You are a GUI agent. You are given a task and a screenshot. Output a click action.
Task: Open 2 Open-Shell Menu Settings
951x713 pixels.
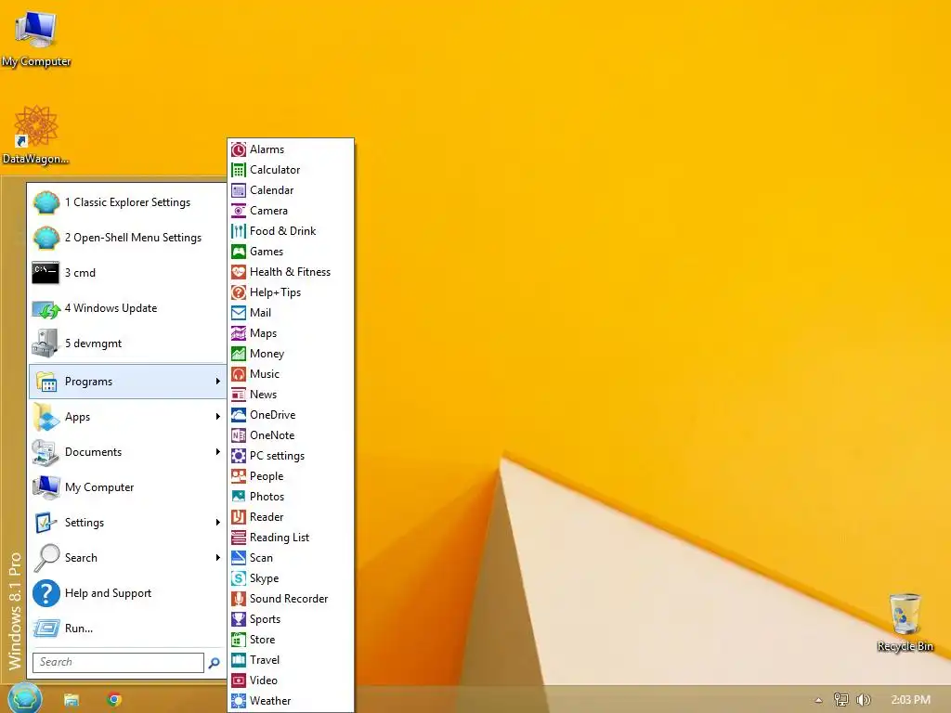127,238
